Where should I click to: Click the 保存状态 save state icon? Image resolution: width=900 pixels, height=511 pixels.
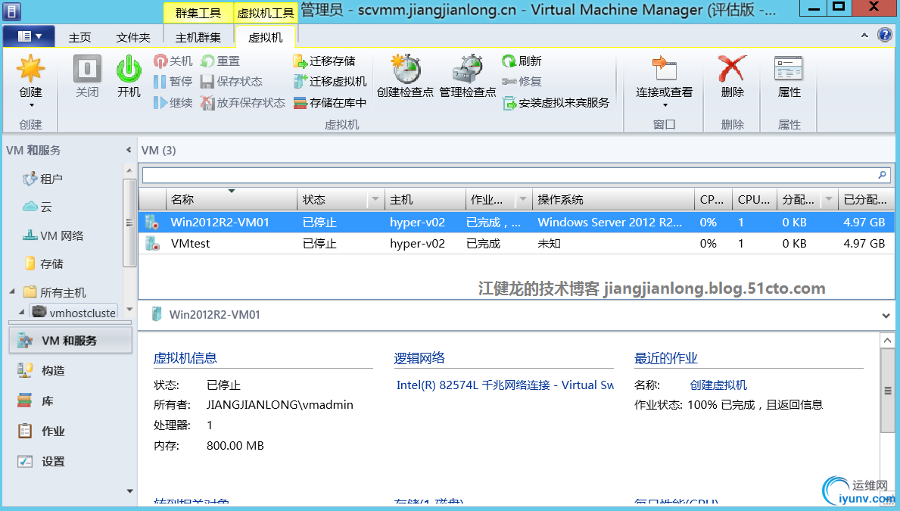[x=207, y=82]
